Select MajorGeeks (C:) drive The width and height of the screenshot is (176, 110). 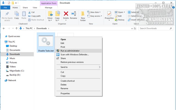pos(15,71)
